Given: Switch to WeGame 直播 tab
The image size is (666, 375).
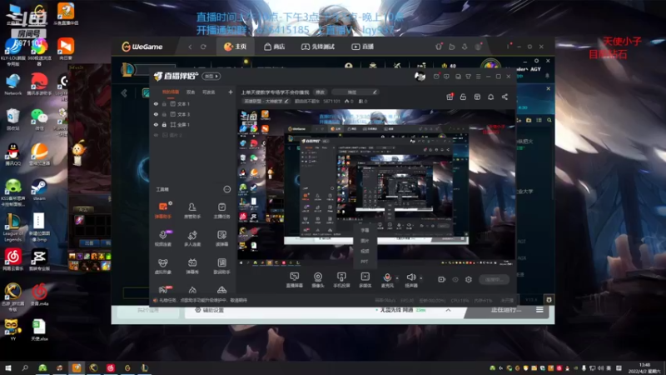Looking at the screenshot, I should click(362, 47).
